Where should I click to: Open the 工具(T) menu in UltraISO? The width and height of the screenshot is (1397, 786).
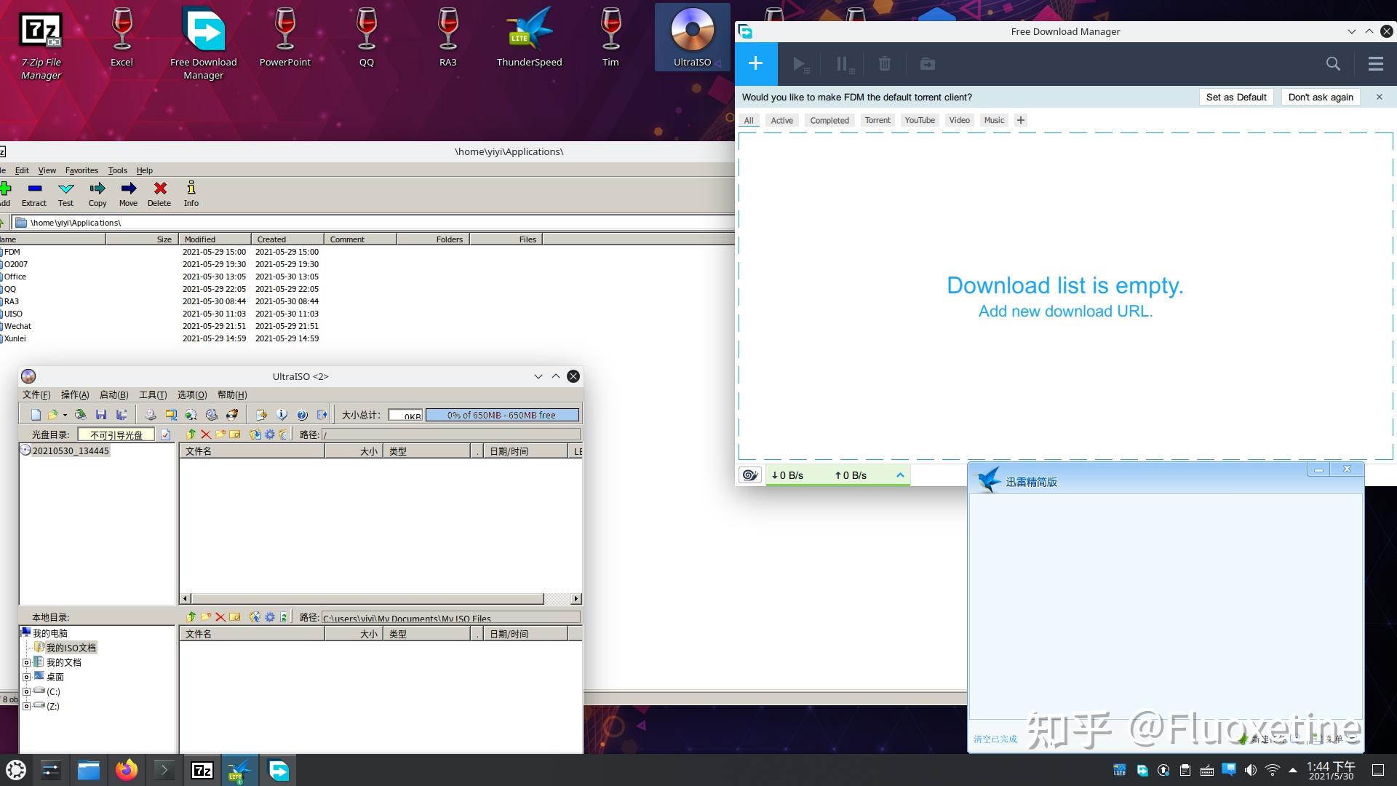(153, 394)
